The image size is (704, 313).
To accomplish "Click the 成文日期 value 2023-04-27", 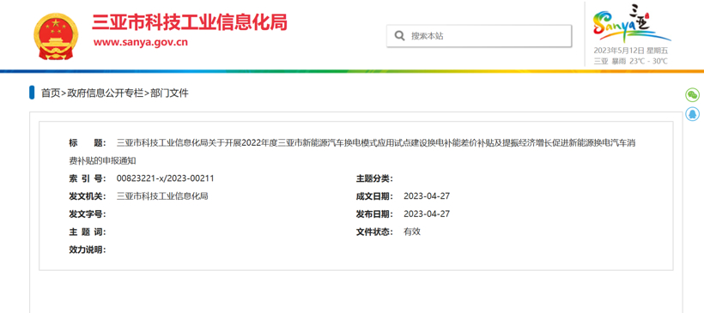I will 427,196.
